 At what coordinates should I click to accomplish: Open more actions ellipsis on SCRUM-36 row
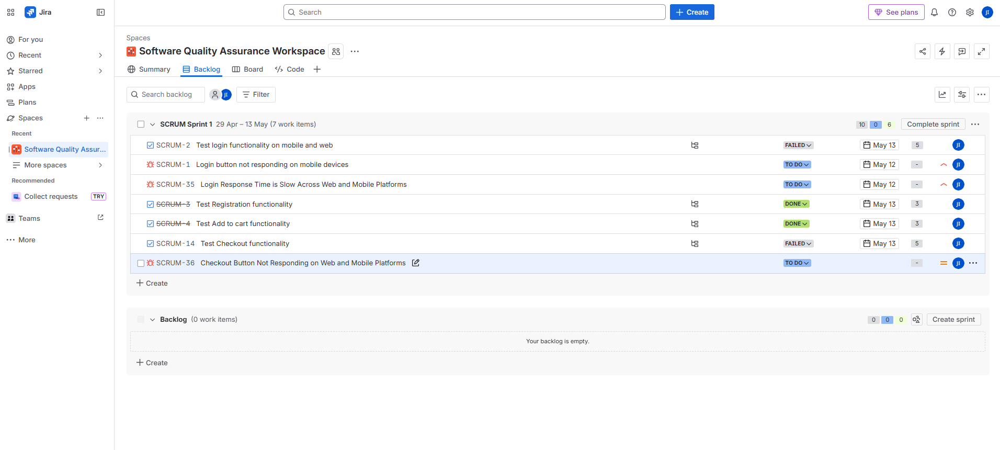[973, 263]
